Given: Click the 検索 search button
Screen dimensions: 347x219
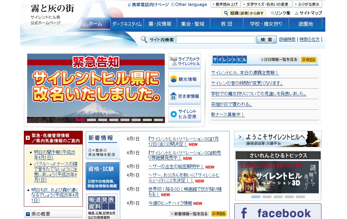Looking at the screenshot, I should tap(266, 40).
